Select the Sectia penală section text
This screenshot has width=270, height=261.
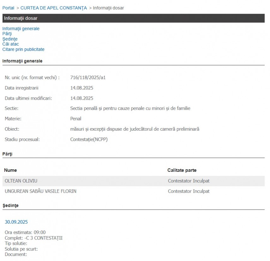[x=130, y=108]
